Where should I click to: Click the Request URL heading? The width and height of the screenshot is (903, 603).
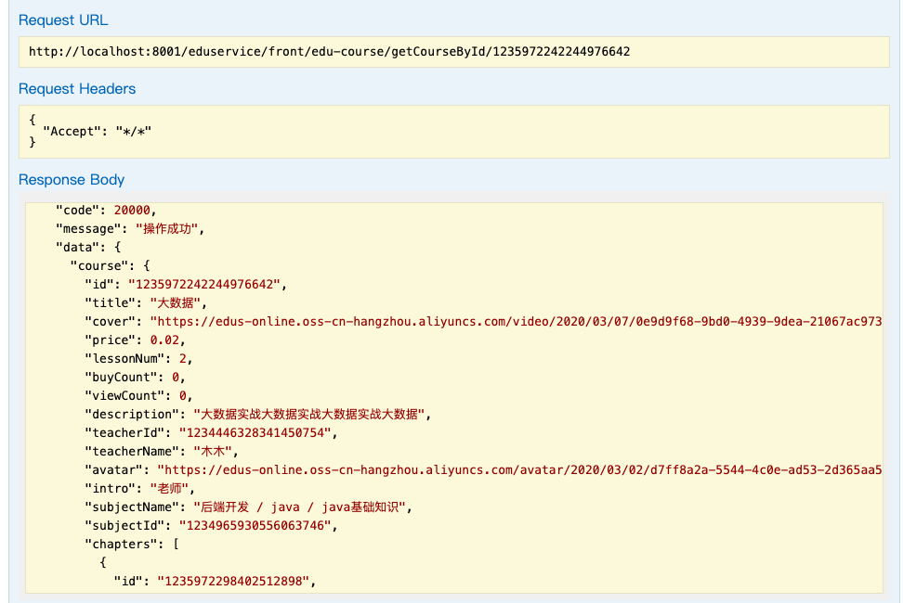point(63,20)
